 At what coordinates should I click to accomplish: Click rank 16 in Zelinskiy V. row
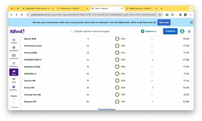[88, 74]
